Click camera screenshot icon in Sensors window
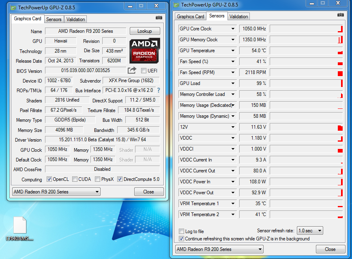This screenshot has width=352, height=259. (340, 15)
